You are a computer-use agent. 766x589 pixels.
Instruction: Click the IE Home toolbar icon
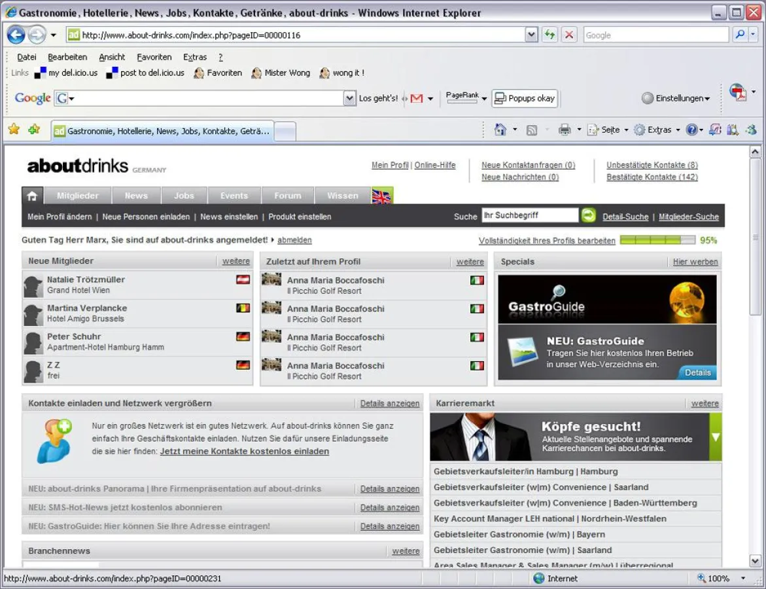pos(500,130)
